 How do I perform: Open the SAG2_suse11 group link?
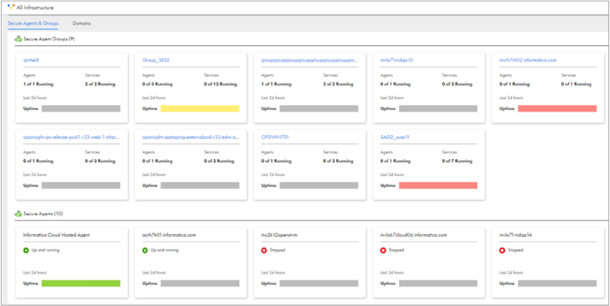tap(394, 137)
